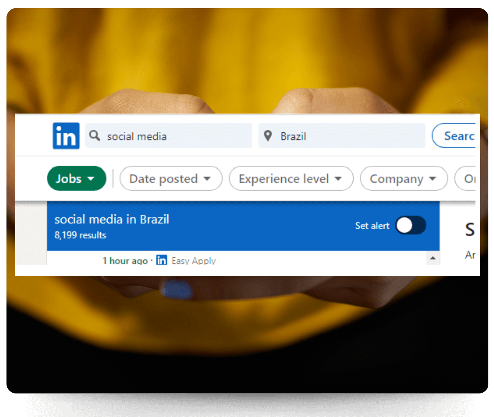
Task: Toggle the Set alert switch on
Action: [411, 225]
